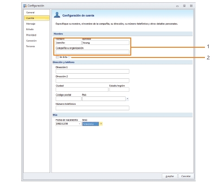Open the Fecha de nacimiento date picker arrow
This screenshot has height=184, width=217.
(x=79, y=124)
